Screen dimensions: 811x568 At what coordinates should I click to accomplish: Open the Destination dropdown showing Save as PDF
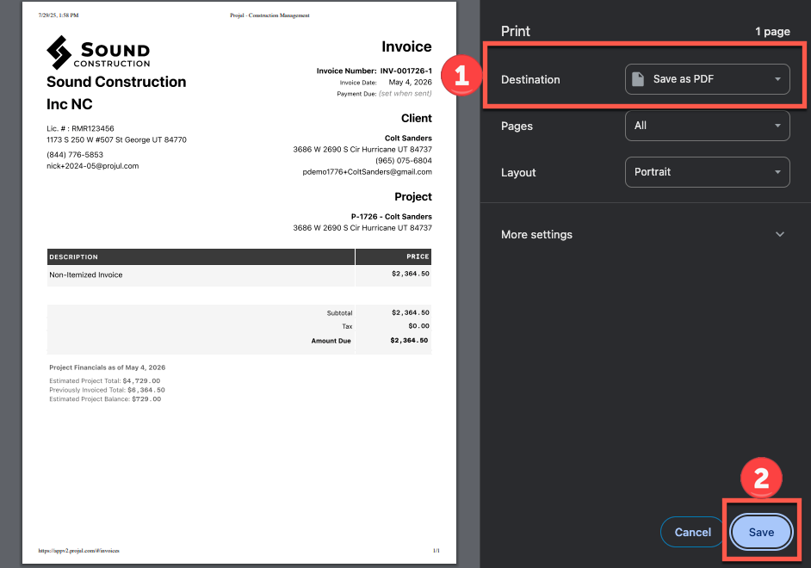707,79
